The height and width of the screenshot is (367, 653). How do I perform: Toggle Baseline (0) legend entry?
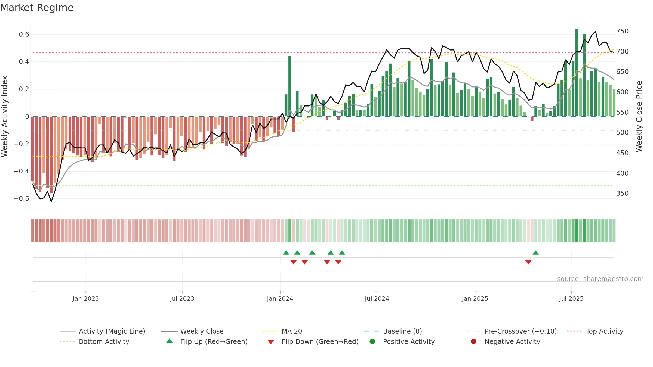pos(393,331)
